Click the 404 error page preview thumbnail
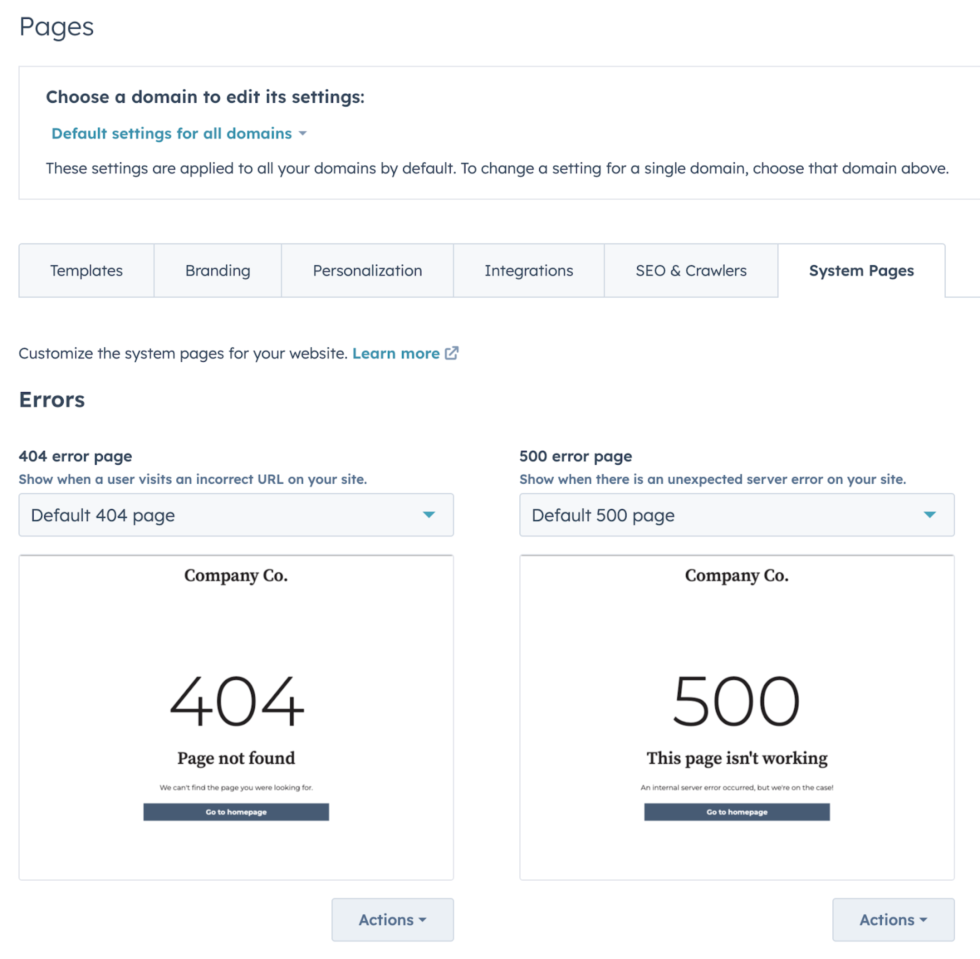The width and height of the screenshot is (980, 959). pyautogui.click(x=236, y=717)
